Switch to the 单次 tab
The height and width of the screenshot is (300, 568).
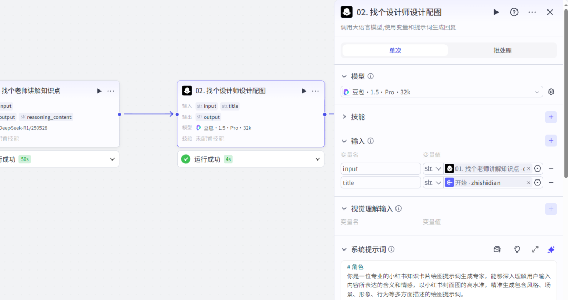[x=395, y=51]
